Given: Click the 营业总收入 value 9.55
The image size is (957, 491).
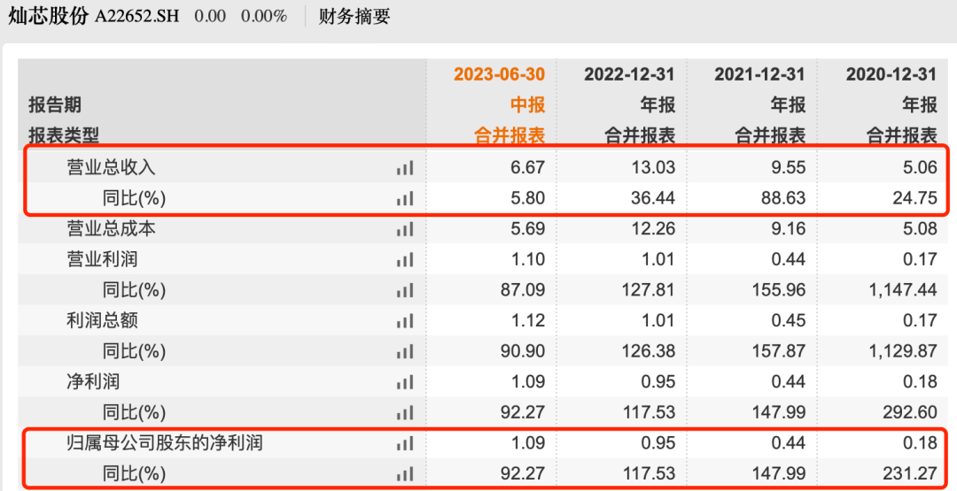Looking at the screenshot, I should click(788, 167).
